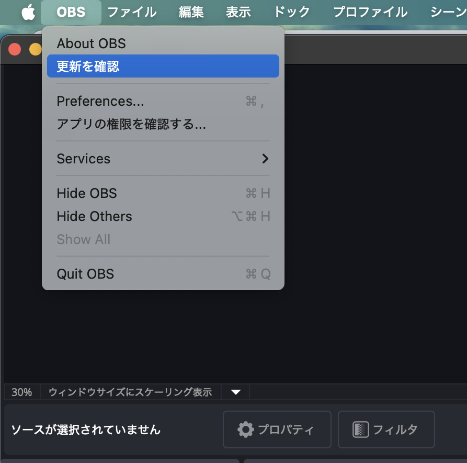
Task: Click the 30% zoom value
Action: [x=22, y=392]
